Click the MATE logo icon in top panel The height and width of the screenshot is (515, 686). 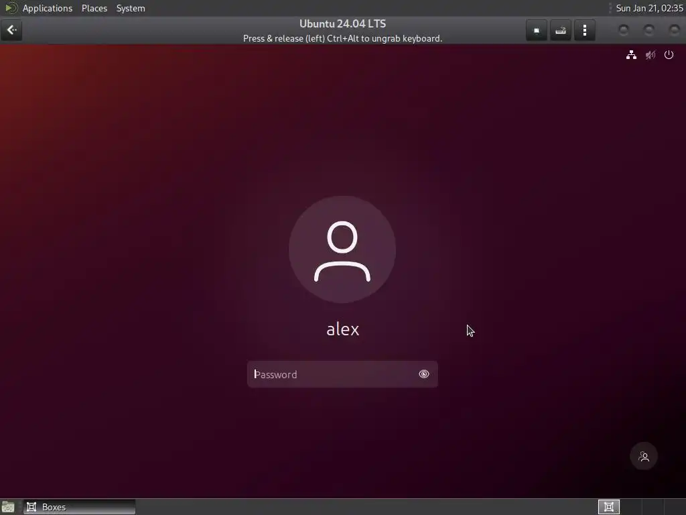click(x=11, y=8)
